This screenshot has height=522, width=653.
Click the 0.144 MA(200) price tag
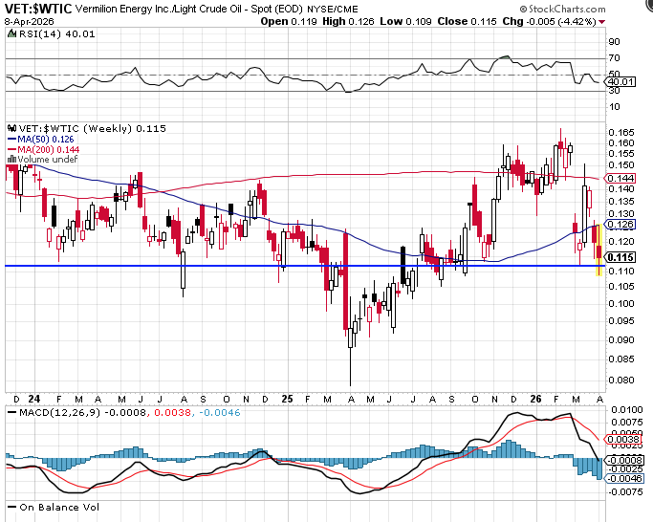(620, 179)
